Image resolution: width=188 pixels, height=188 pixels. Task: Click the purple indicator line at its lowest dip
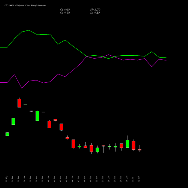click(x=22, y=88)
